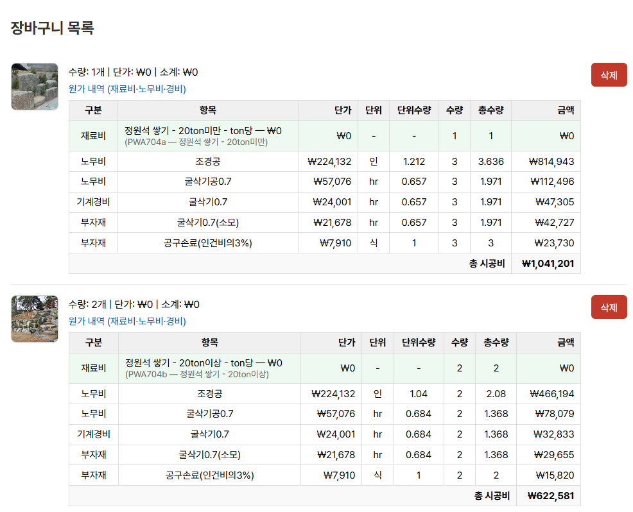Viewport: 633px width, 512px height.
Task: Collapse 원가 내역 link of second item
Action: tap(127, 321)
